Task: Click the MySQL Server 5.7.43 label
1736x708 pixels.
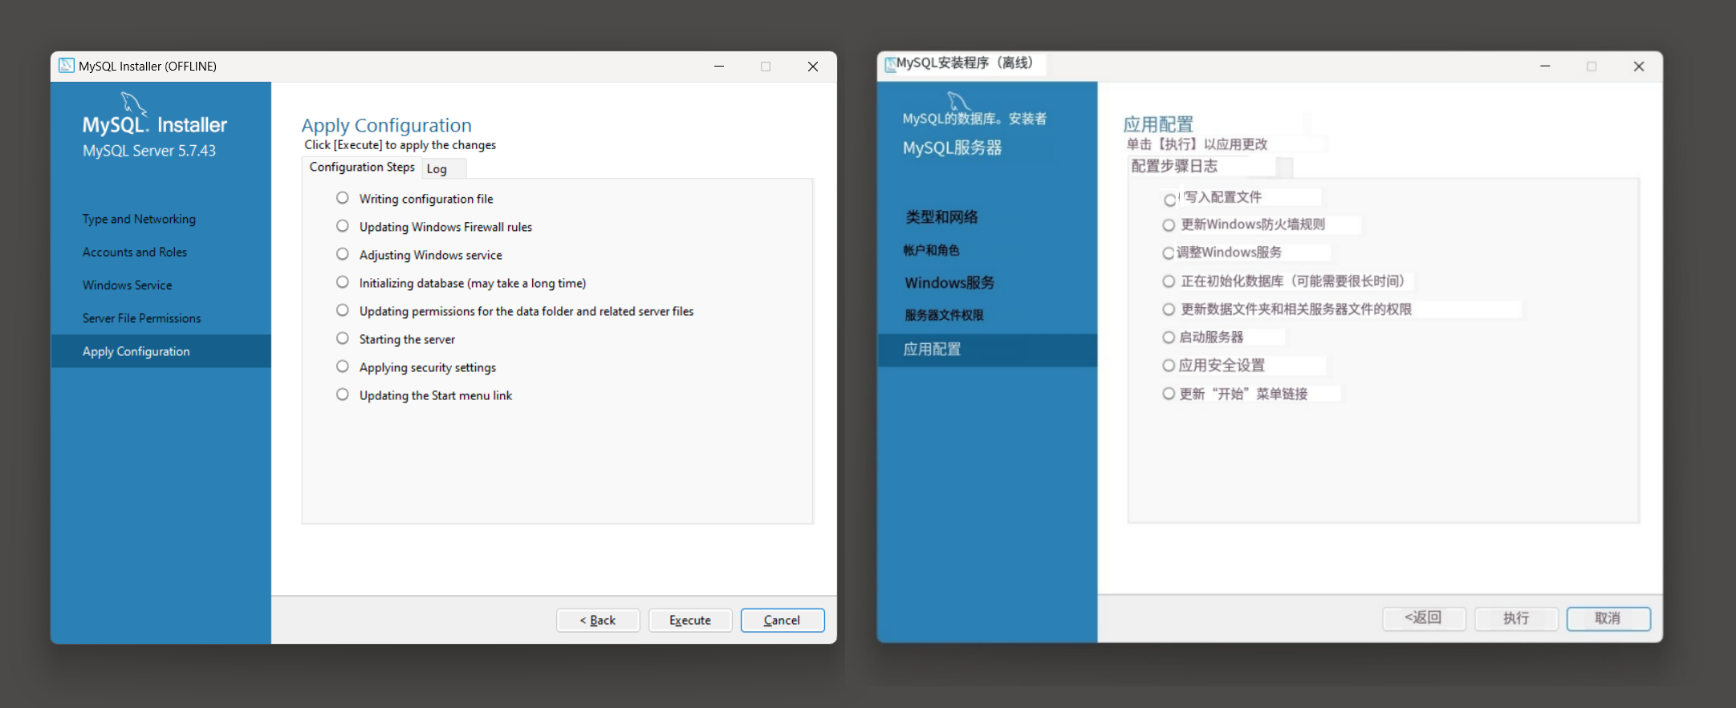Action: tap(149, 151)
